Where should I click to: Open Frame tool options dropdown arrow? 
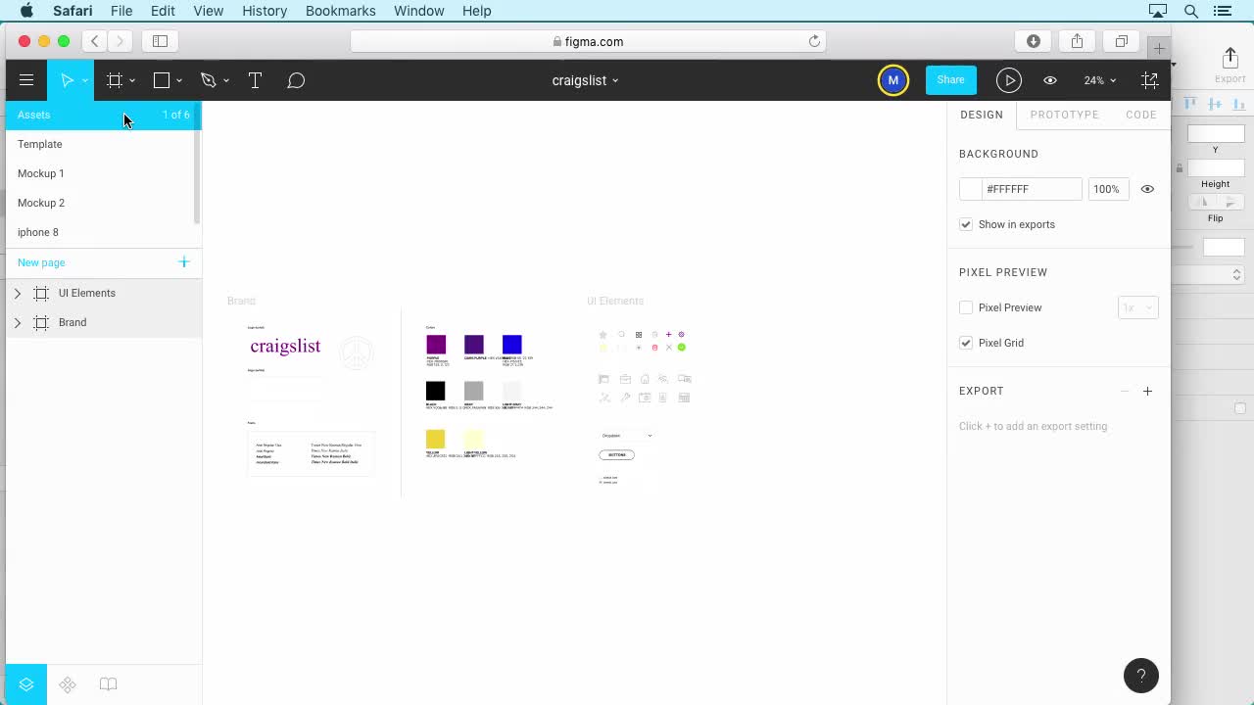click(132, 80)
